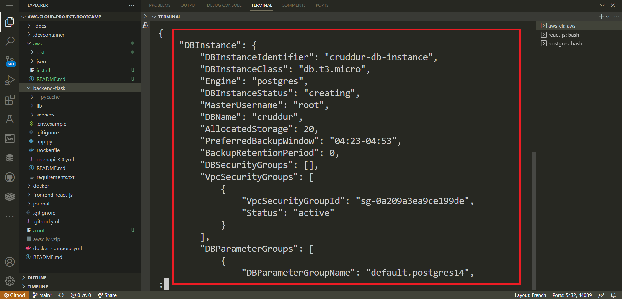Open the Database view icon

(10, 158)
